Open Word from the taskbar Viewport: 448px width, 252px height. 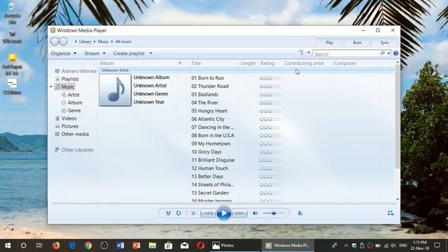tap(120, 246)
